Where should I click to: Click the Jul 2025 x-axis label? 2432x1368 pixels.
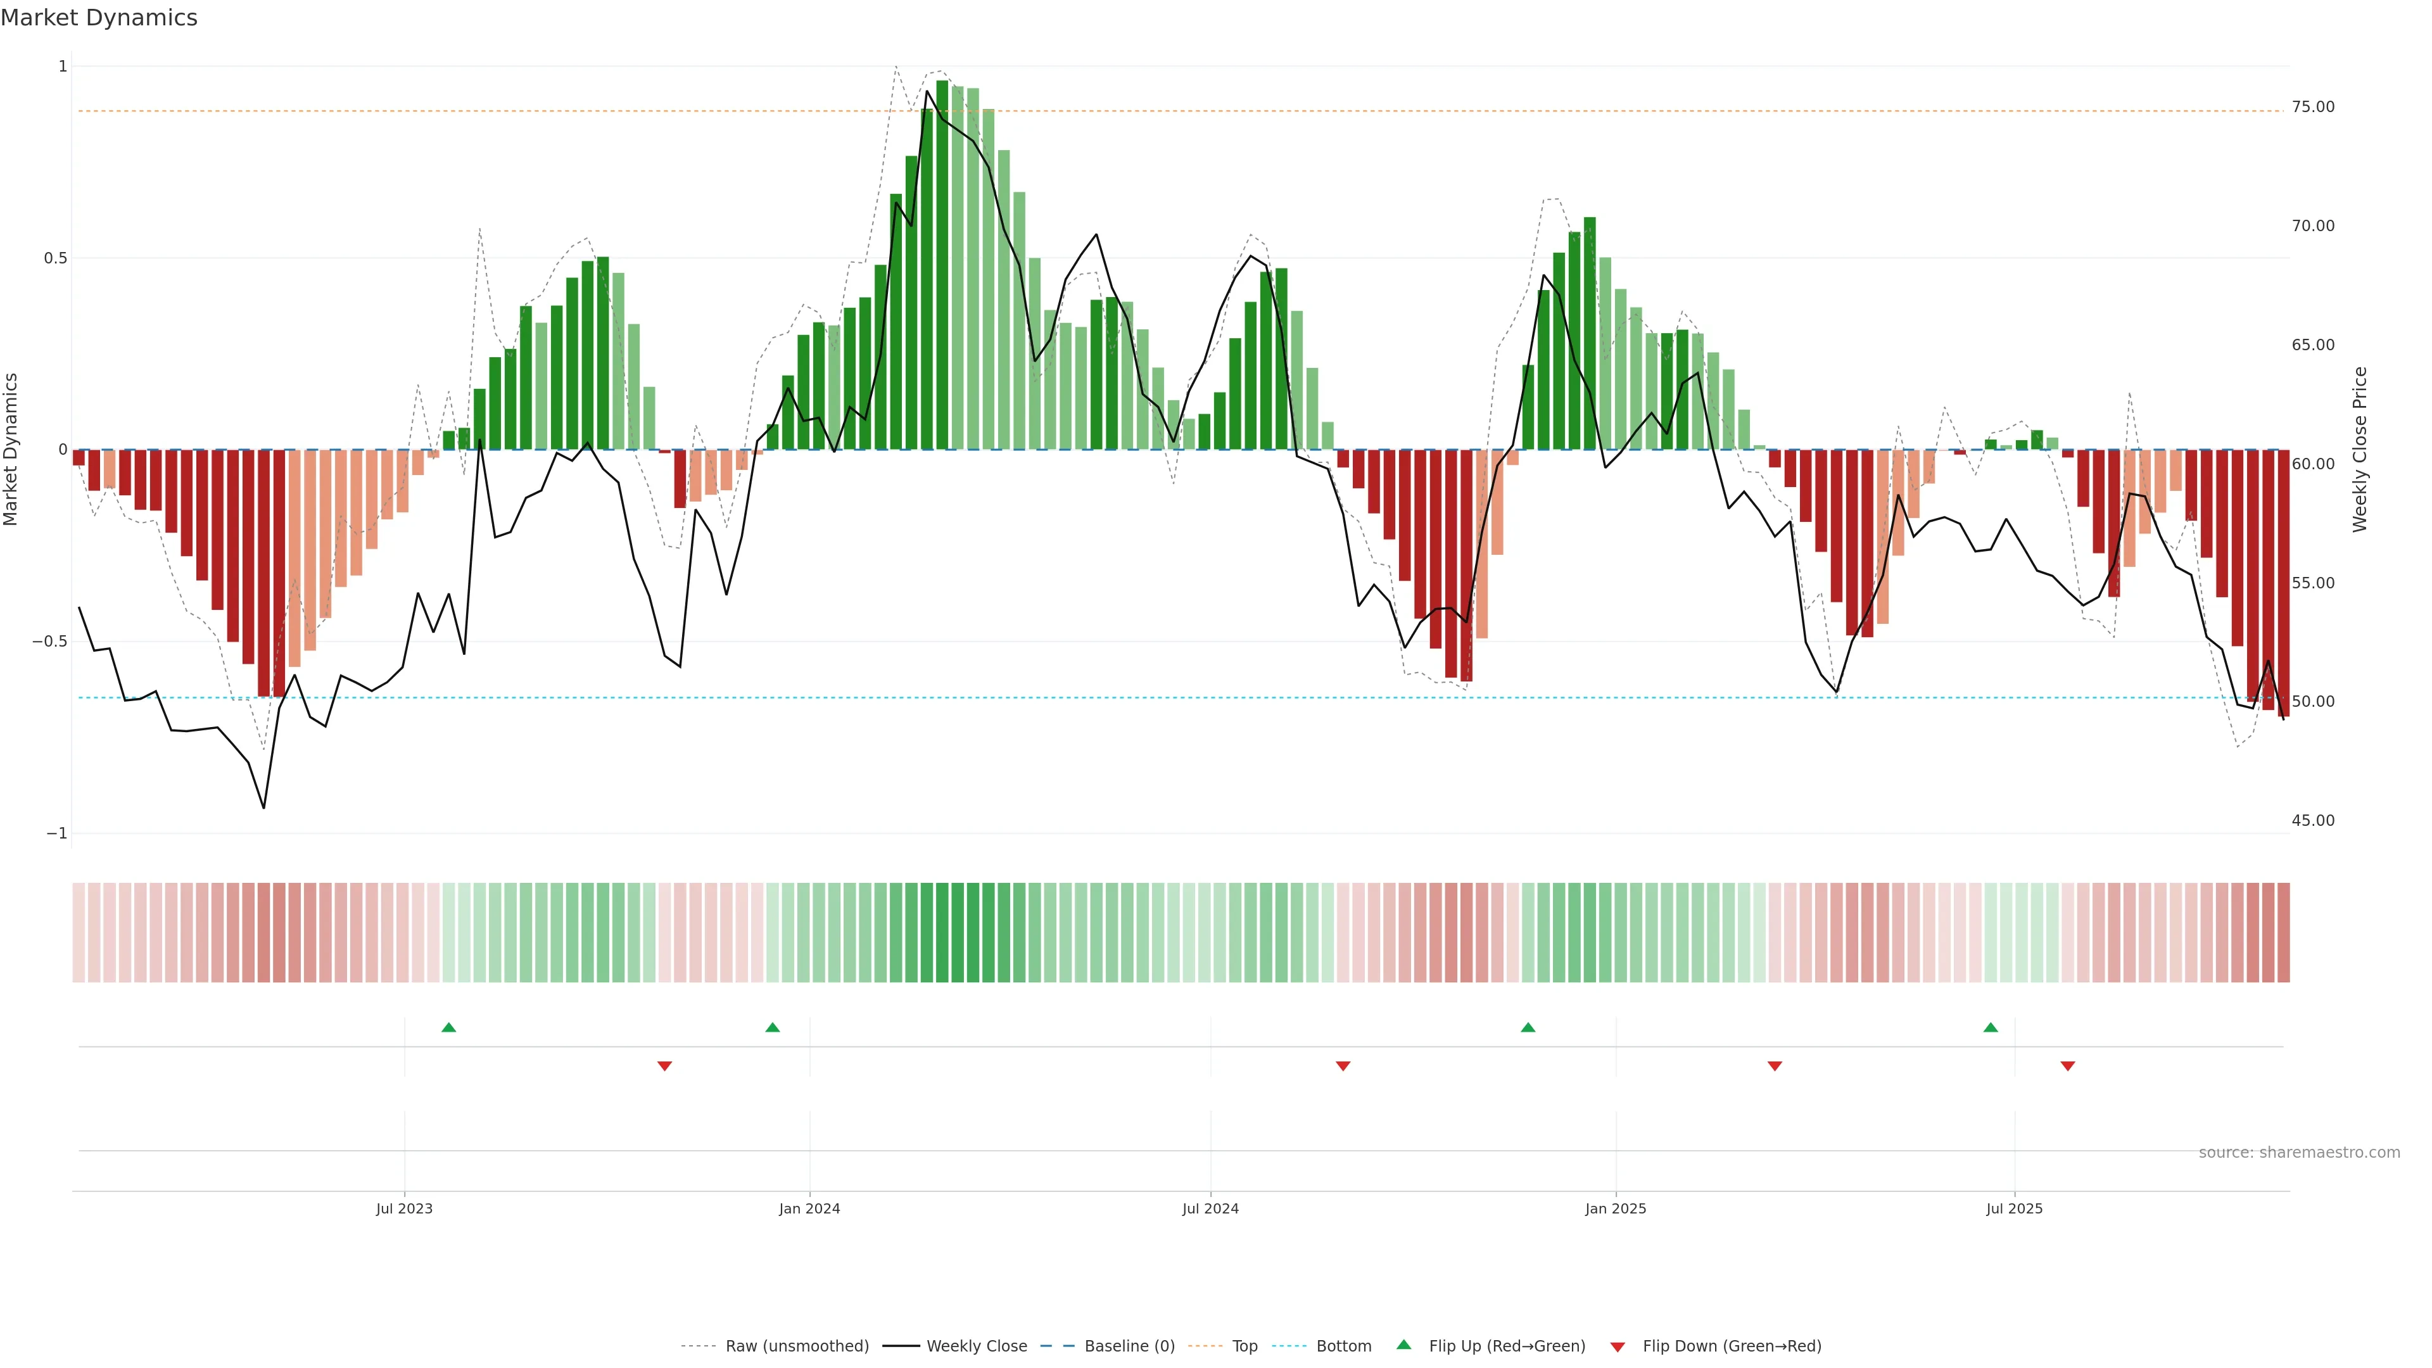point(2014,1208)
